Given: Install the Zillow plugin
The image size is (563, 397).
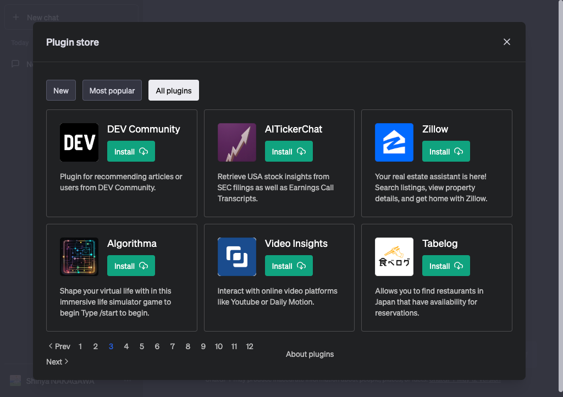Looking at the screenshot, I should (446, 152).
